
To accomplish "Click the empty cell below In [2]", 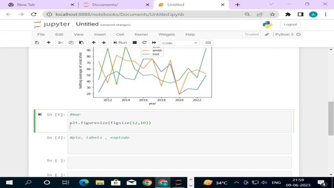I will click(180, 162).
